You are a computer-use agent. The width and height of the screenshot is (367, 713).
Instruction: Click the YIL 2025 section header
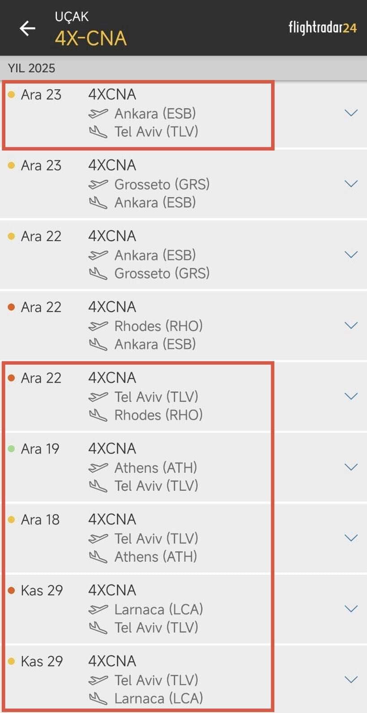(31, 68)
